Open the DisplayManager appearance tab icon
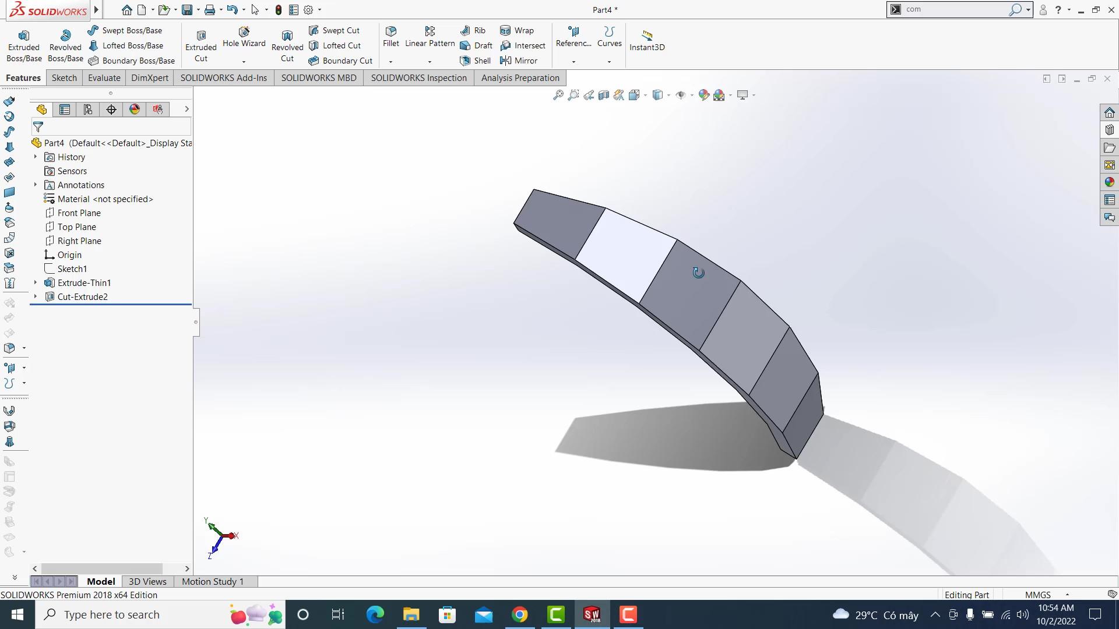 click(x=135, y=109)
